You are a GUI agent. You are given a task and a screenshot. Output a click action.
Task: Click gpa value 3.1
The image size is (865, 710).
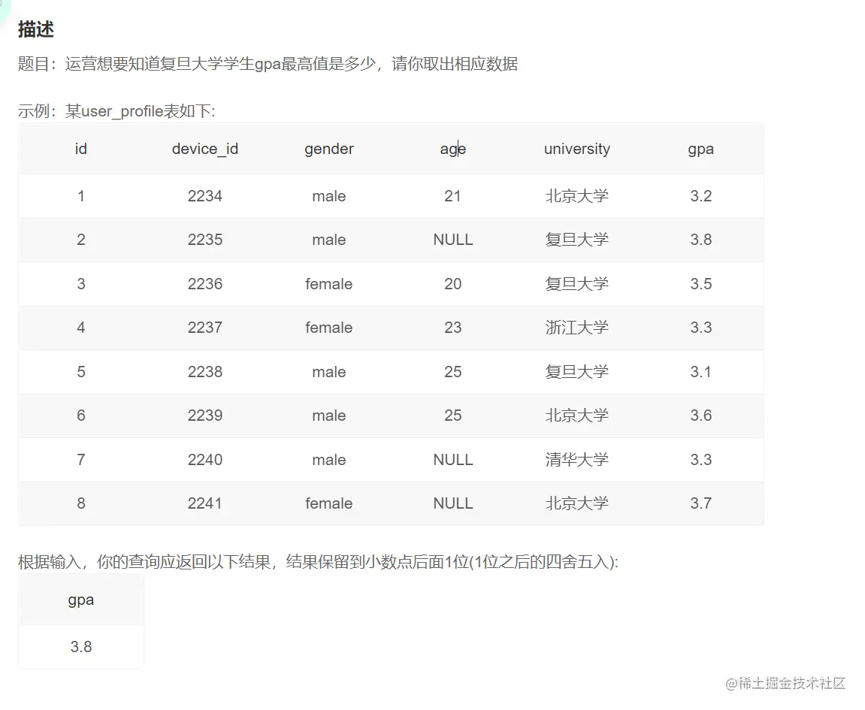click(x=701, y=372)
